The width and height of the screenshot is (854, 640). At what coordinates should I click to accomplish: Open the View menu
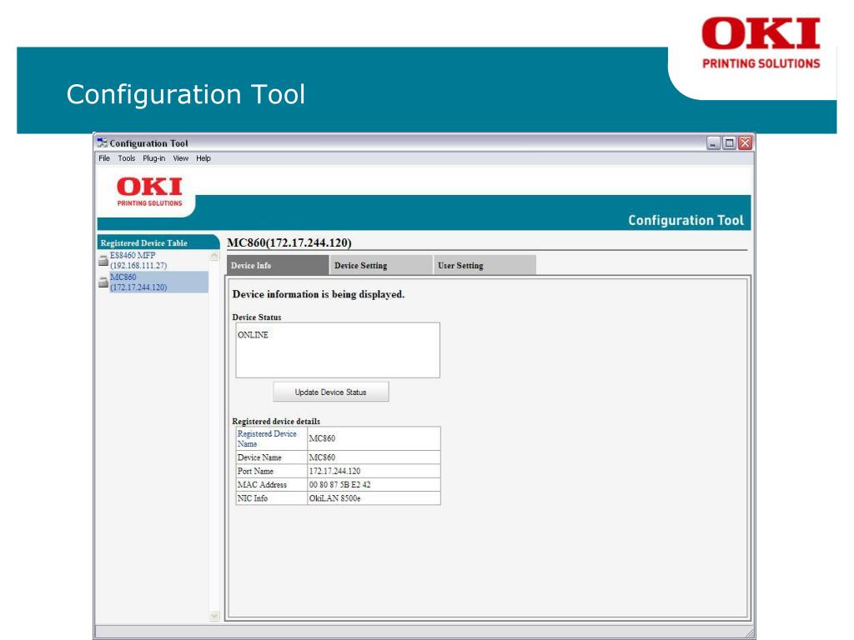(x=181, y=158)
